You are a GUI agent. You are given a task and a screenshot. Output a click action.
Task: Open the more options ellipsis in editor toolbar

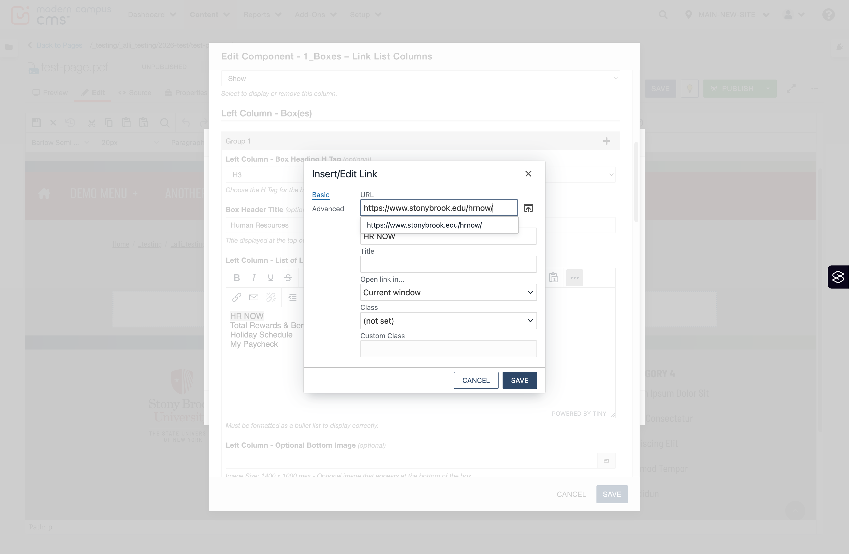coord(574,278)
